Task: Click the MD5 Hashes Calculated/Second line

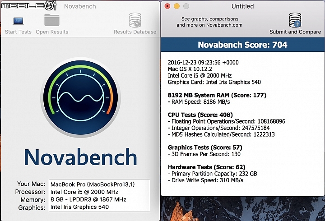Action: coord(221,135)
